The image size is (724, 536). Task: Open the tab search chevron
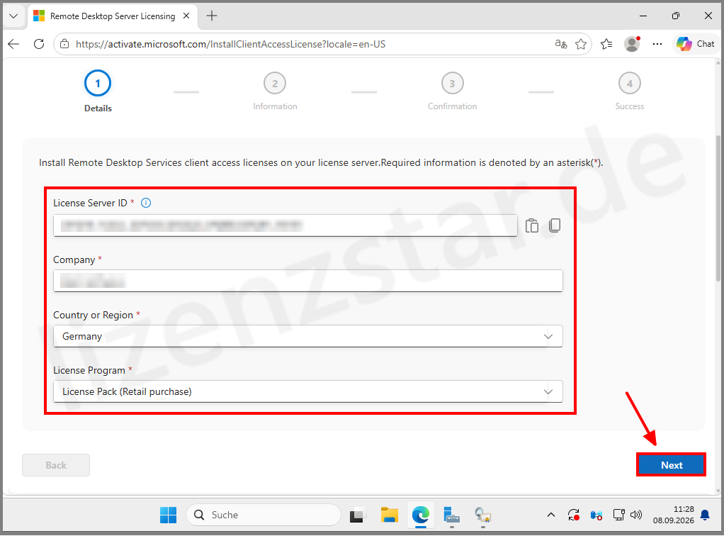pyautogui.click(x=13, y=16)
